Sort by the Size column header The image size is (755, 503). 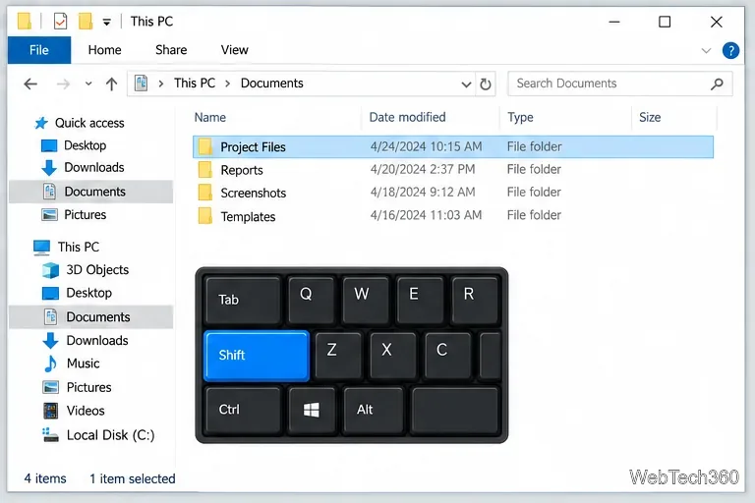click(650, 118)
